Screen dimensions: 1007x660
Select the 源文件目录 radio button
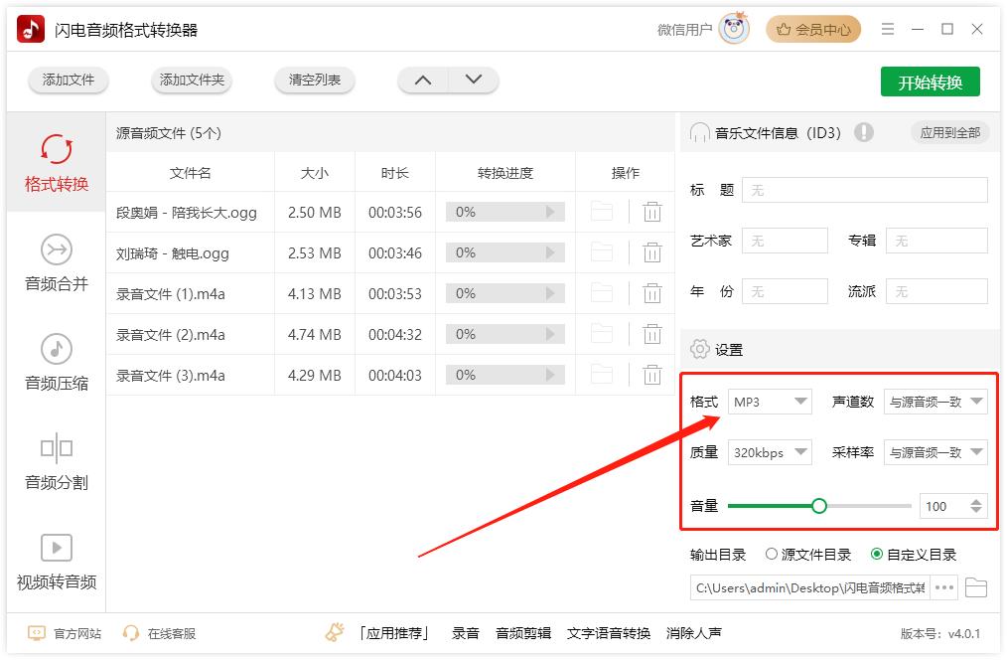[x=770, y=556]
